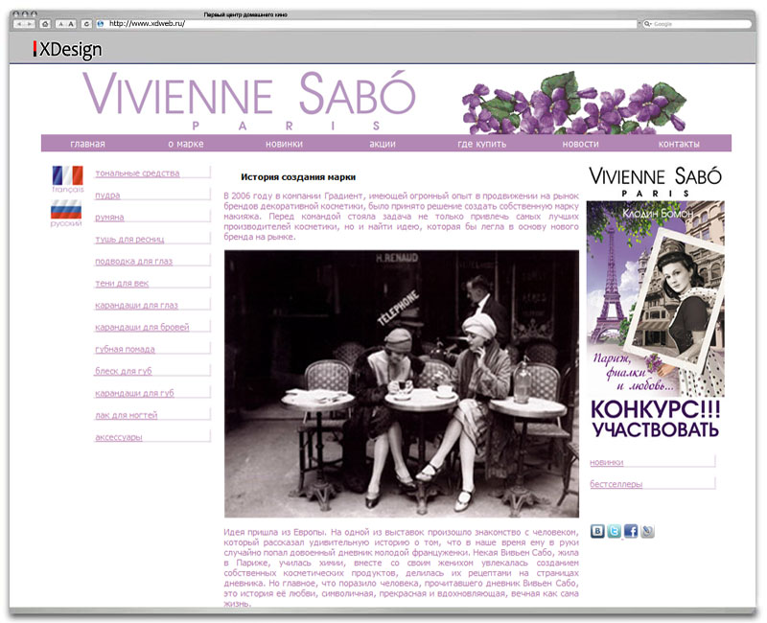Open пудра category
Screen dimensions: 767x623
click(107, 196)
